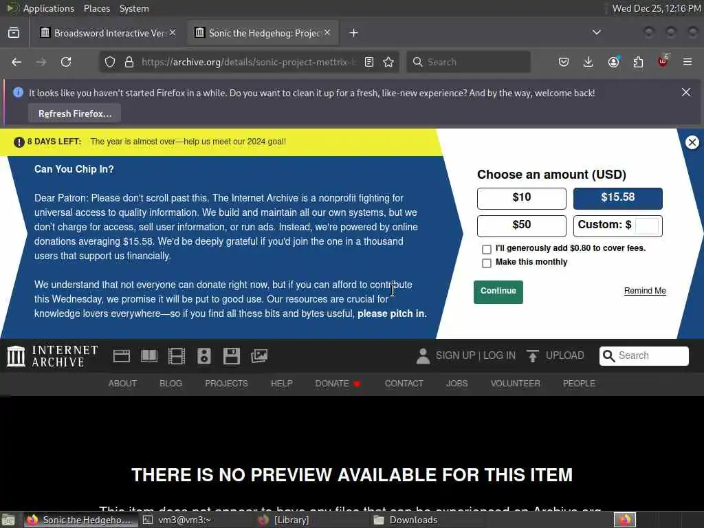
Task: Go back using the browser back arrow
Action: click(16, 62)
